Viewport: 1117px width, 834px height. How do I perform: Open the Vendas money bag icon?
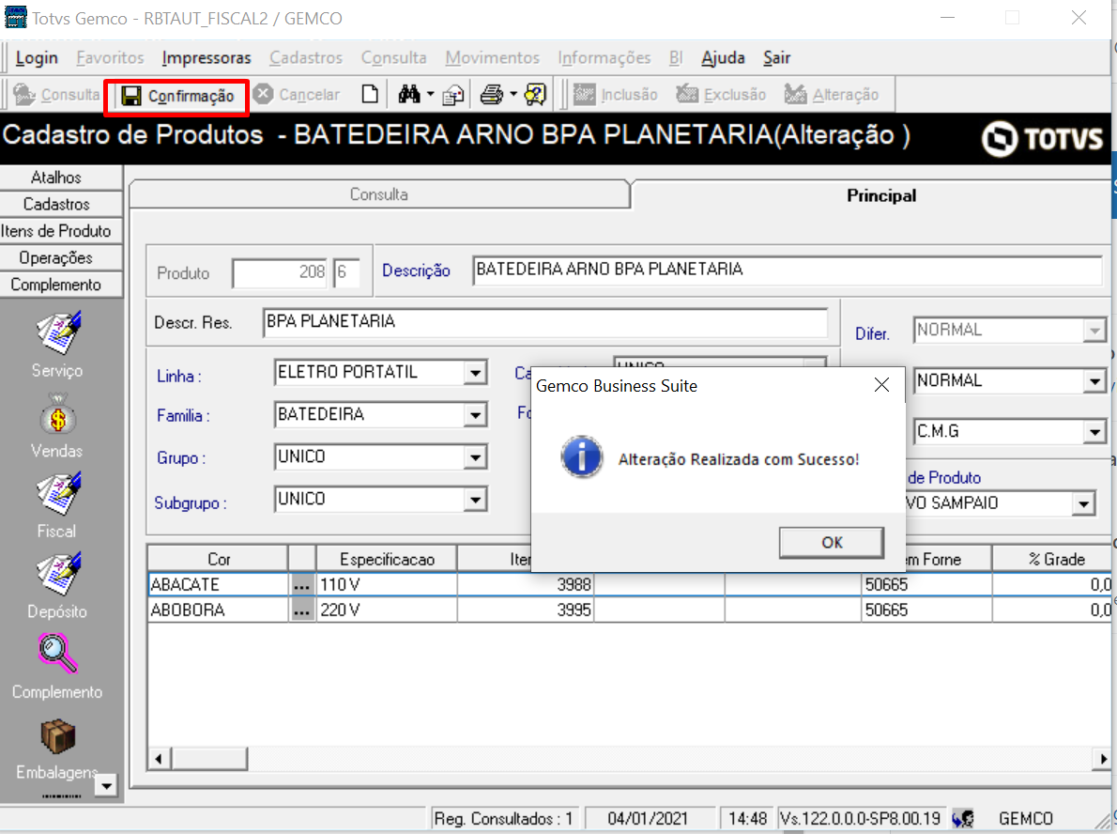(57, 414)
